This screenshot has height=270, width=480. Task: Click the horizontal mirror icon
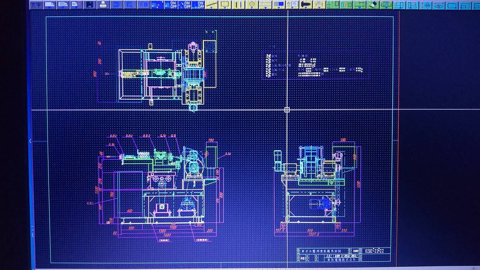coord(439,5)
